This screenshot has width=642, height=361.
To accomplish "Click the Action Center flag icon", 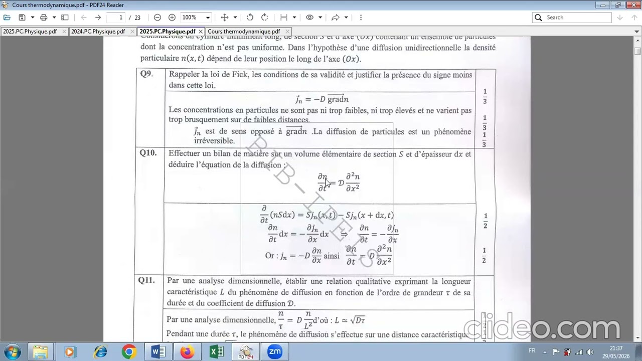I will (556, 351).
